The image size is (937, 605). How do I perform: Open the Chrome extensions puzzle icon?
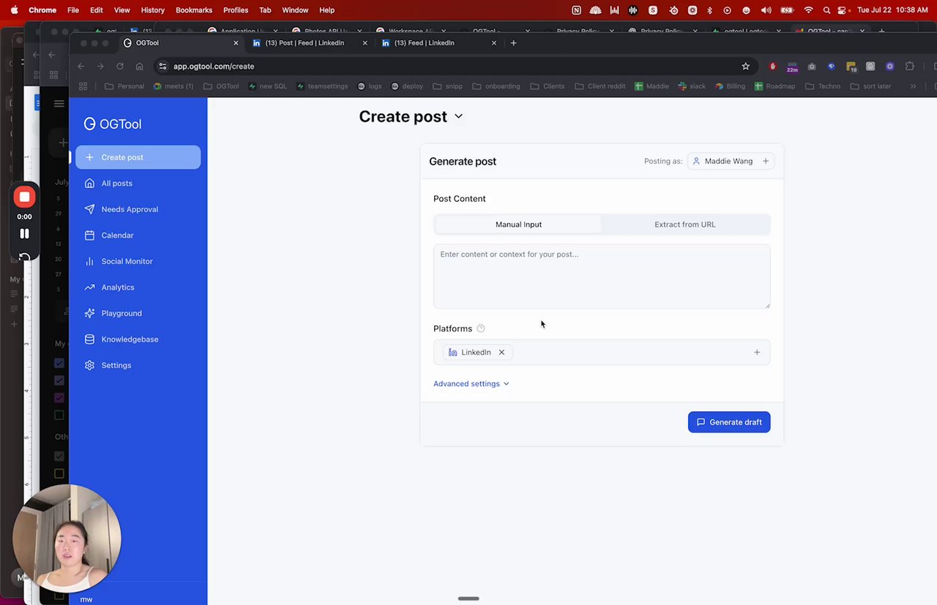pos(910,66)
